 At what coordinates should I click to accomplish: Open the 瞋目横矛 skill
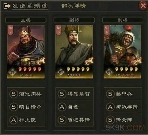(26, 107)
